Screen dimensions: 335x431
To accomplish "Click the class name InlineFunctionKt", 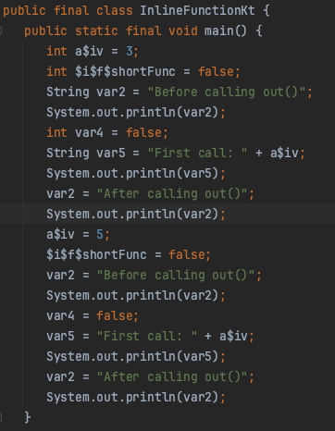I will (x=197, y=10).
